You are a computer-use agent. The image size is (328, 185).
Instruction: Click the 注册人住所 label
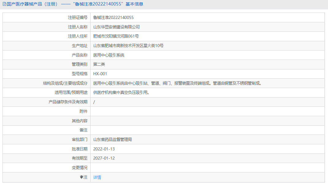pos(78,36)
